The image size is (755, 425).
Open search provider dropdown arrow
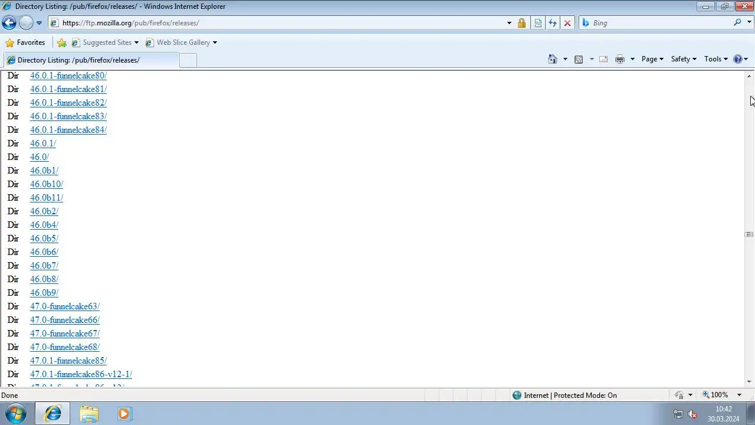click(x=750, y=23)
